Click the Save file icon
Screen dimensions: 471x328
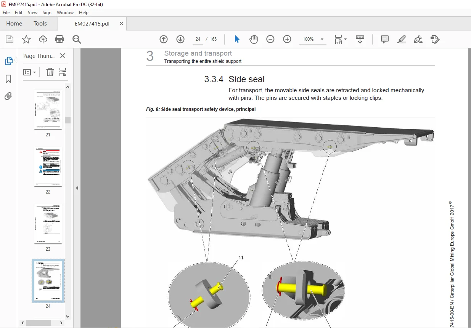pos(10,39)
